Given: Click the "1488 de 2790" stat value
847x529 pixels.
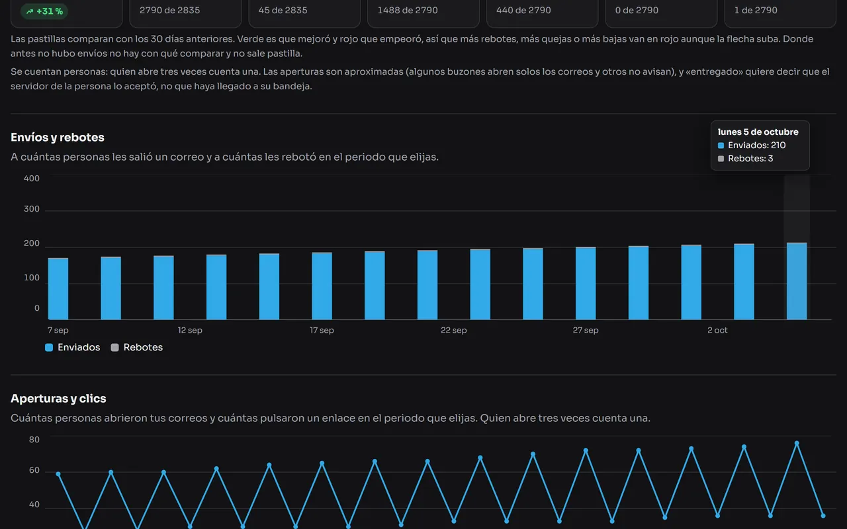Looking at the screenshot, I should click(408, 10).
